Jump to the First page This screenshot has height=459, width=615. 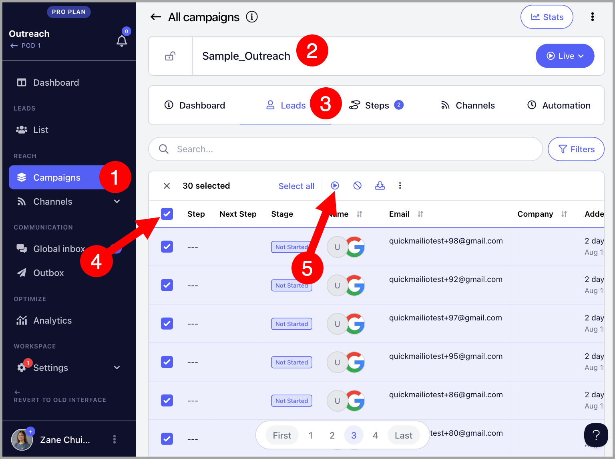[282, 435]
